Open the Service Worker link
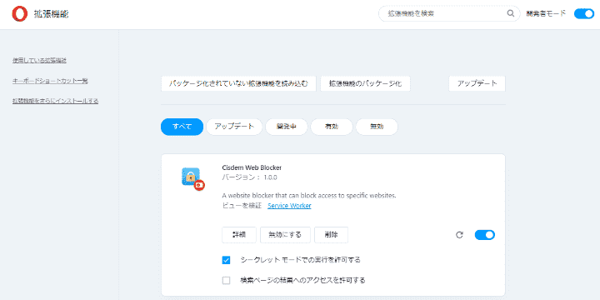Viewport: 600px width, 300px height. click(289, 206)
